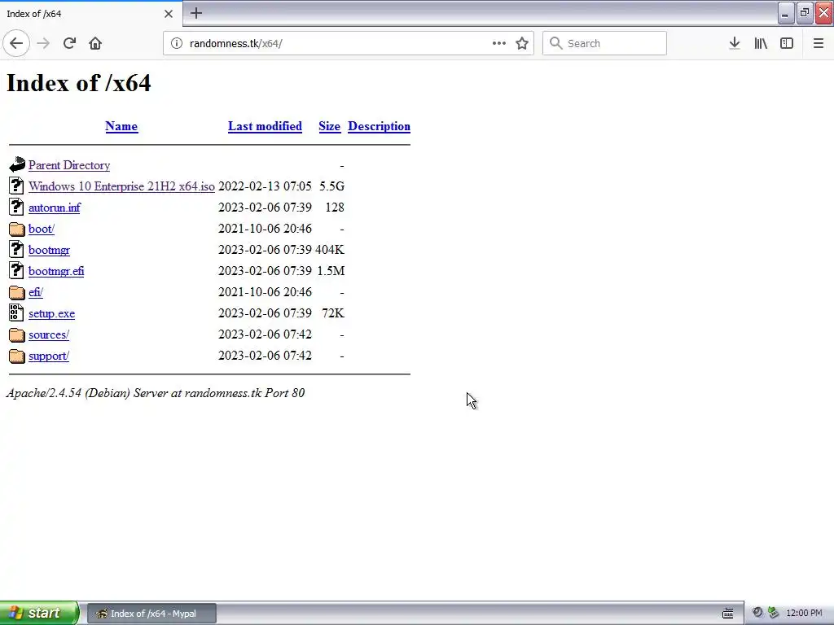
Task: Click the 1.5M size value
Action: (x=331, y=271)
